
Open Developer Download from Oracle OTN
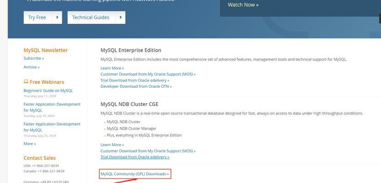[x=136, y=86]
